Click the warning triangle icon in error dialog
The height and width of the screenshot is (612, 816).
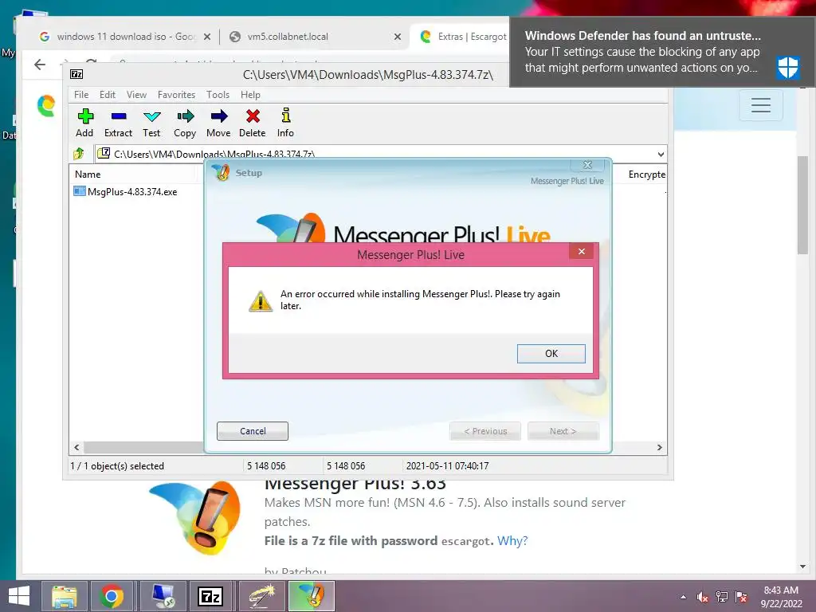261,300
